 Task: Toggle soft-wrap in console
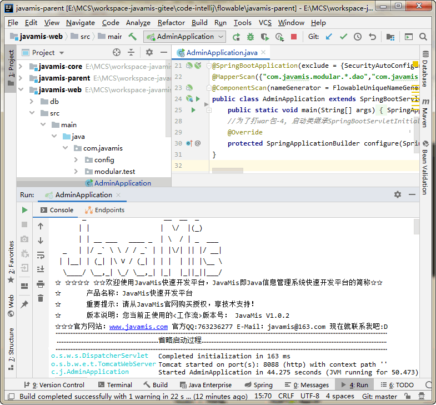[x=41, y=255]
